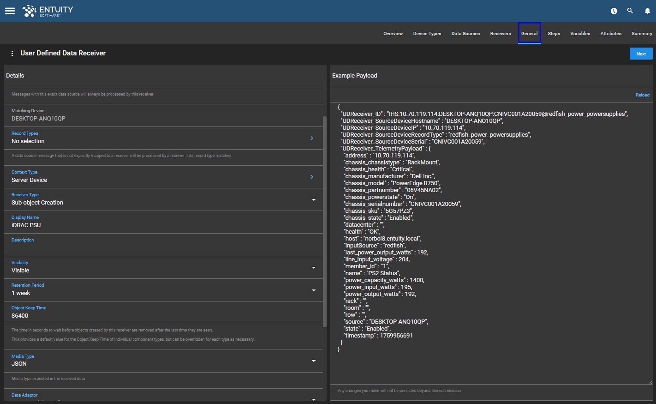Open the search magnifier icon
The height and width of the screenshot is (404, 656).
point(630,11)
